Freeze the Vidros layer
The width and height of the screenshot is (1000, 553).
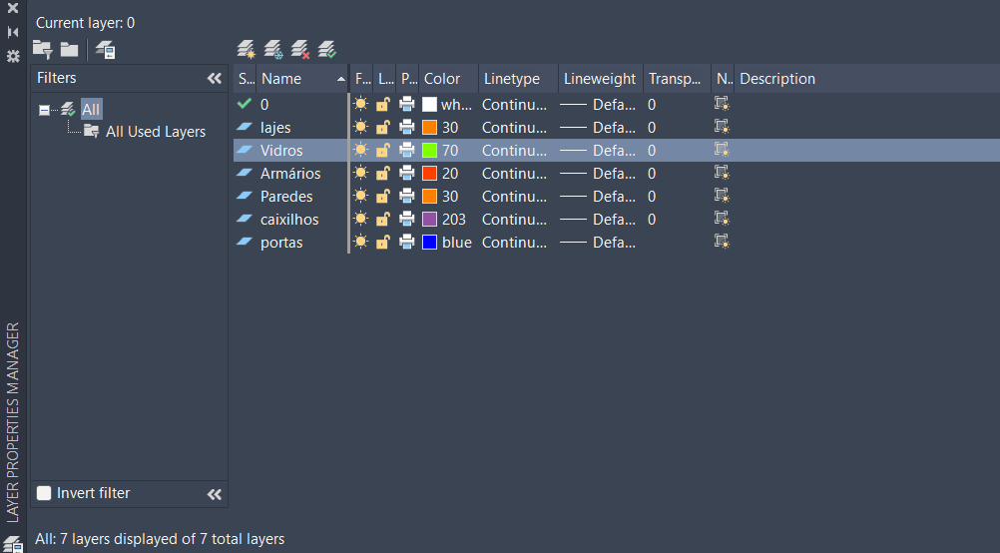point(360,150)
